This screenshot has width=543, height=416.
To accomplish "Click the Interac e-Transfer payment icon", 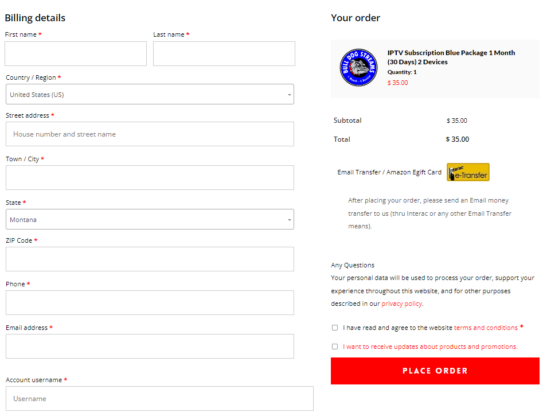I will point(468,172).
